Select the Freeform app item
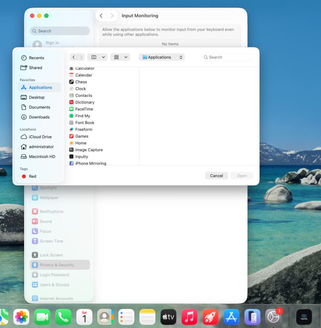321x328 pixels. point(83,130)
